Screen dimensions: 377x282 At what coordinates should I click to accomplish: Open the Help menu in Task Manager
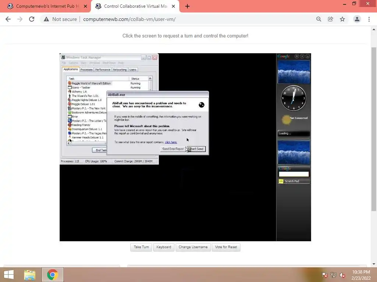121,63
